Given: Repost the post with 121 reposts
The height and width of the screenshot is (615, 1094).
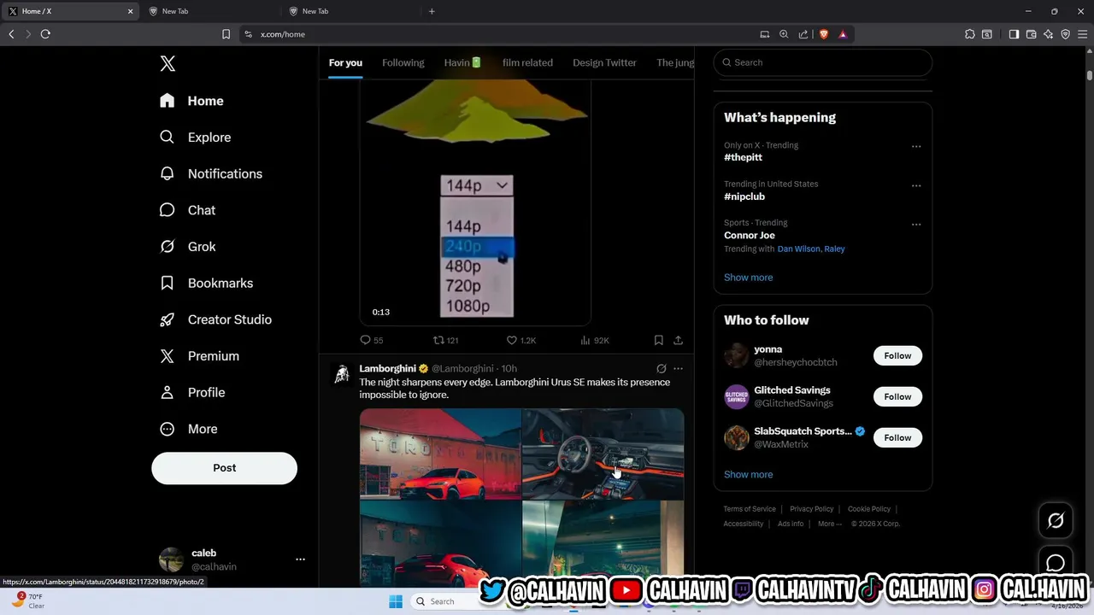Looking at the screenshot, I should pos(446,340).
